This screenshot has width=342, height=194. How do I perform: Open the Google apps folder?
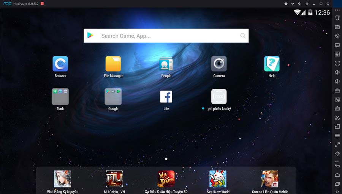pos(113,97)
